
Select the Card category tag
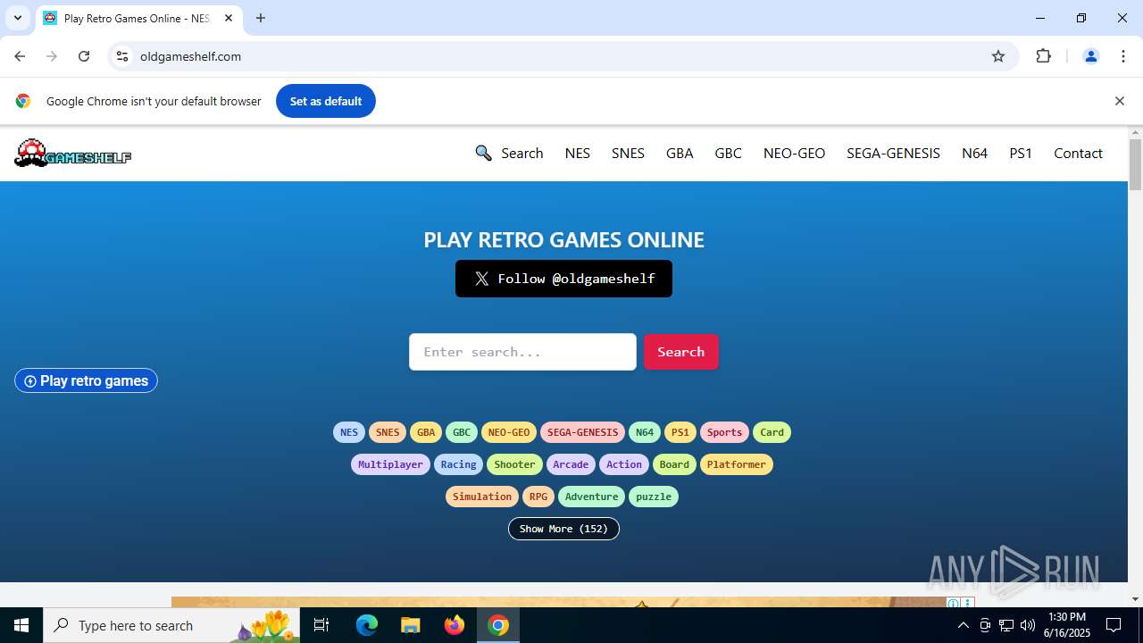tap(772, 432)
